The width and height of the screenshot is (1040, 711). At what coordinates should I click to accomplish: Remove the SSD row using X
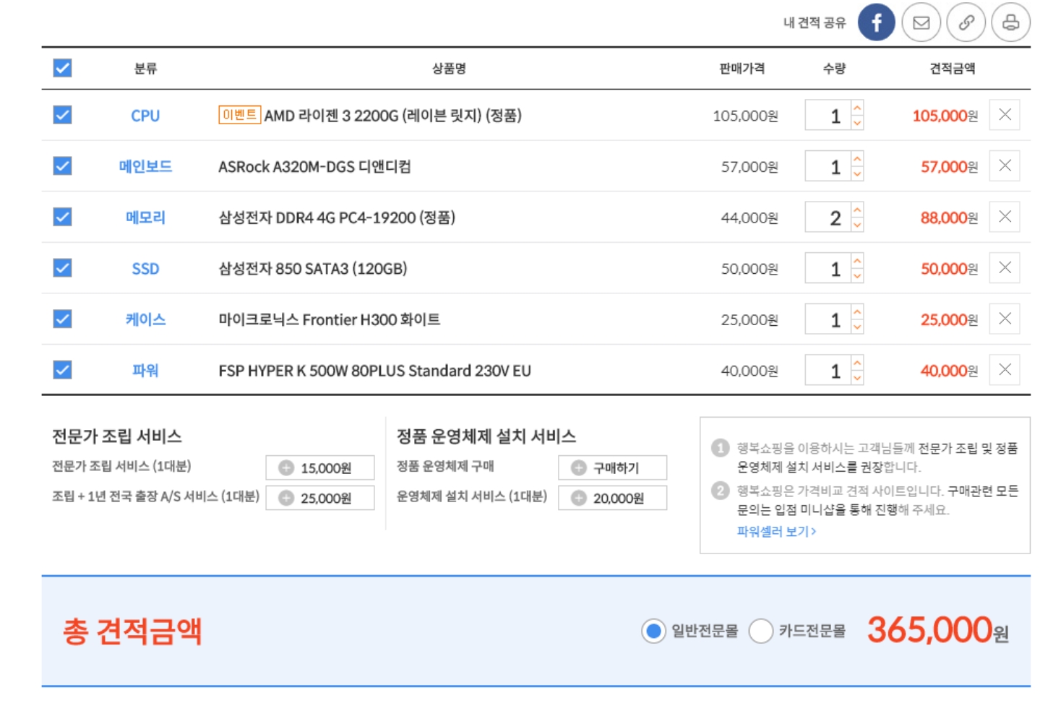click(x=1005, y=268)
